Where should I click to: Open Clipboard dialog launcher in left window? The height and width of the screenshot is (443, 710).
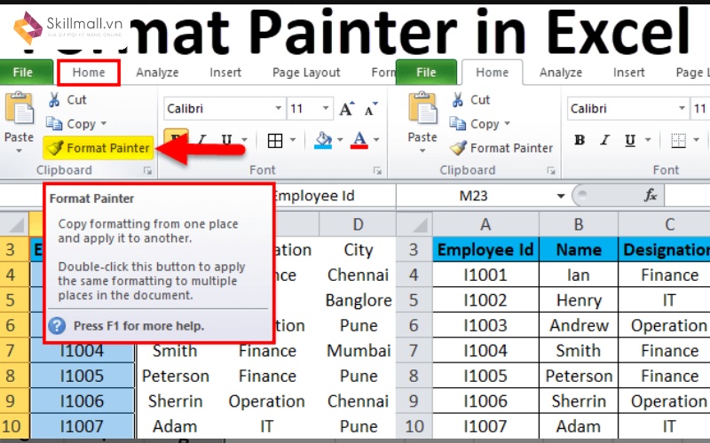(147, 170)
